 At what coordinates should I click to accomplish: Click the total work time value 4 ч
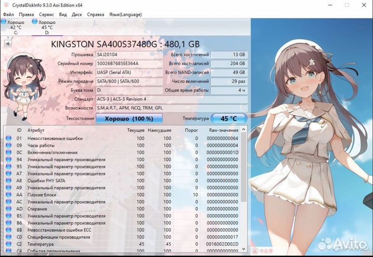point(229,90)
